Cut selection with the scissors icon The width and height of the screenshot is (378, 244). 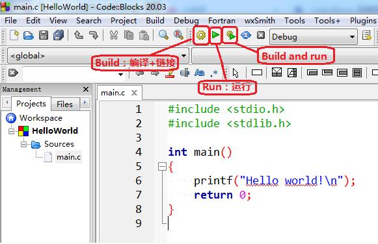click(114, 35)
